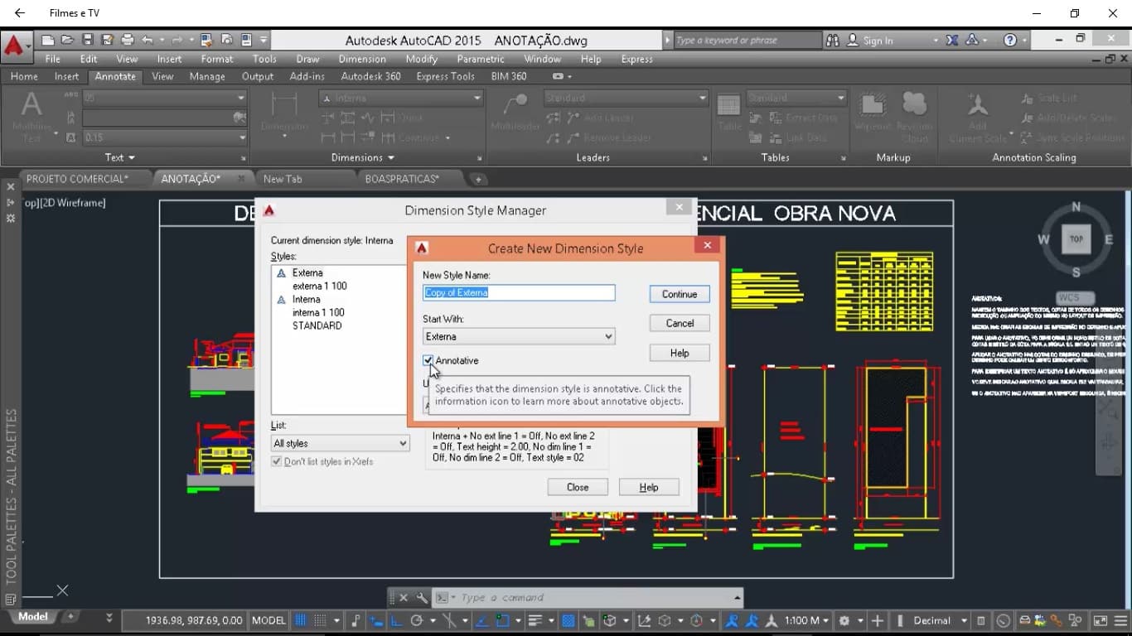Screen dimensions: 1132x636
Task: Click the Redo arrow in Quick Access toolbar
Action: pyautogui.click(x=177, y=40)
